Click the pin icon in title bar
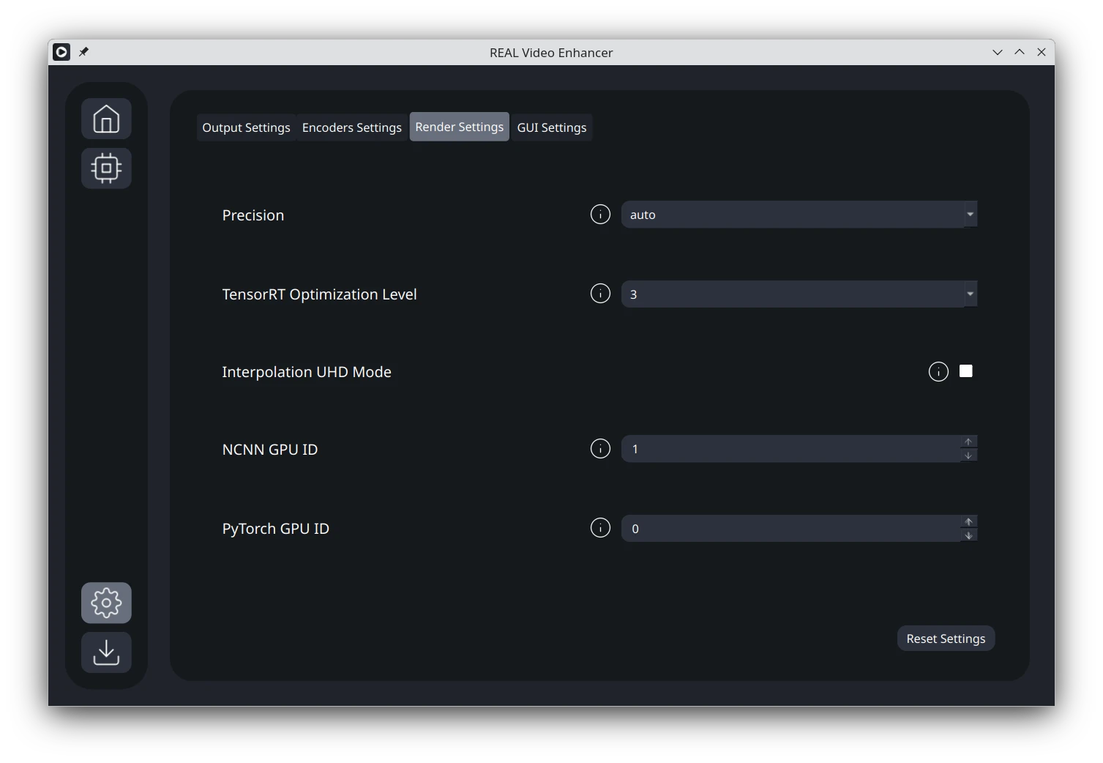1103x763 pixels. tap(84, 52)
